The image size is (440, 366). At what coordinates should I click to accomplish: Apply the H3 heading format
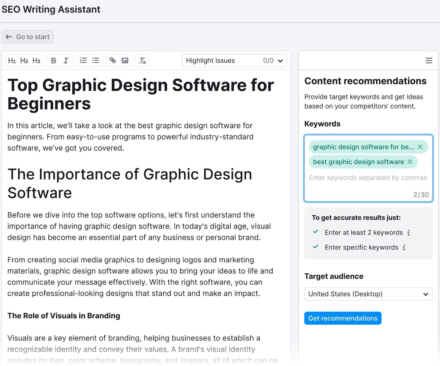tap(36, 60)
